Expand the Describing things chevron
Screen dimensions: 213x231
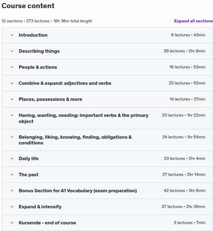[12, 51]
